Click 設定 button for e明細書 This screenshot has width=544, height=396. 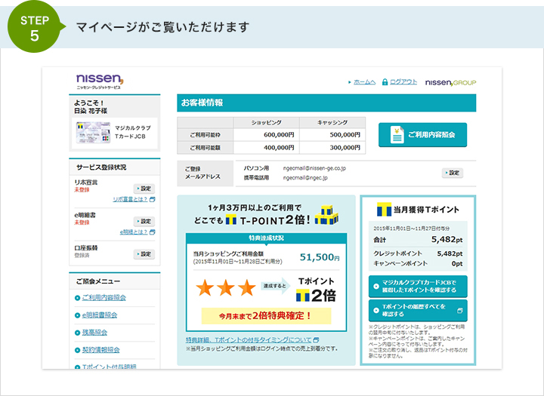[144, 221]
